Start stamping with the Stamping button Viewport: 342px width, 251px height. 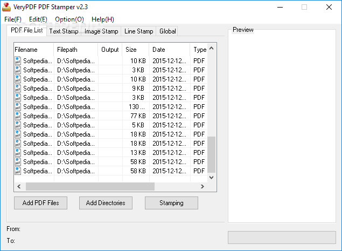171,203
